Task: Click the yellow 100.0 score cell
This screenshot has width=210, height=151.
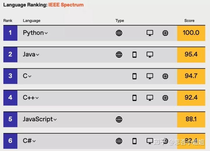Action: coord(191,33)
